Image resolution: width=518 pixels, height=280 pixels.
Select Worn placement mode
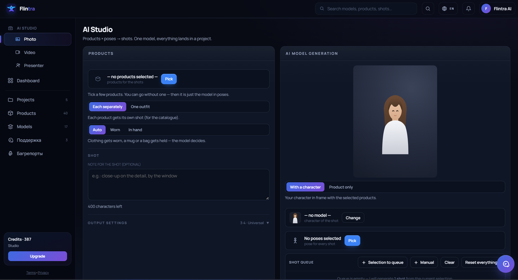[115, 130]
